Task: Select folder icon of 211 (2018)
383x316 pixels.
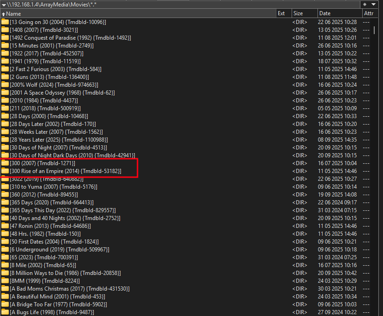Action: coord(5,108)
